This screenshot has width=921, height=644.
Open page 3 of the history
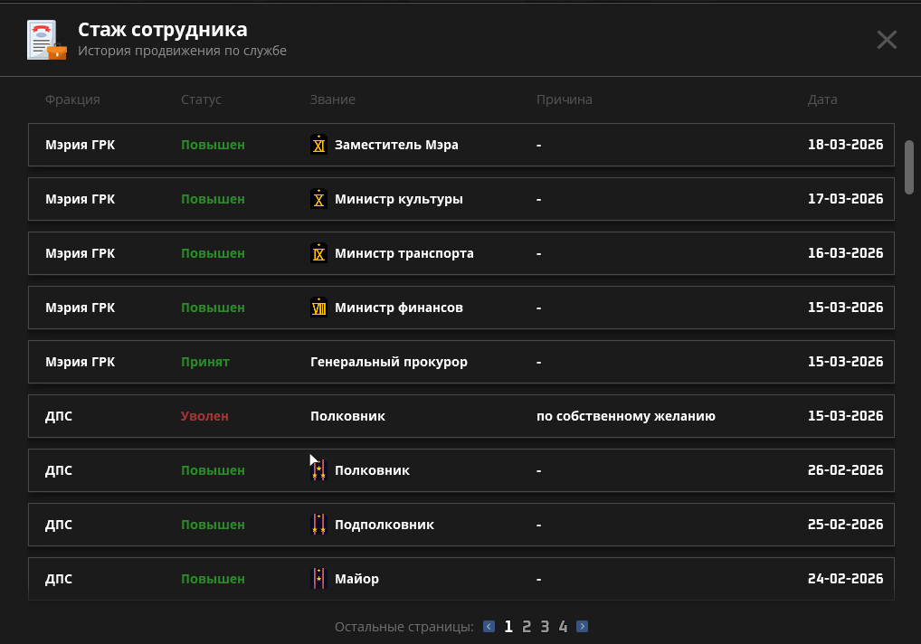click(x=545, y=627)
